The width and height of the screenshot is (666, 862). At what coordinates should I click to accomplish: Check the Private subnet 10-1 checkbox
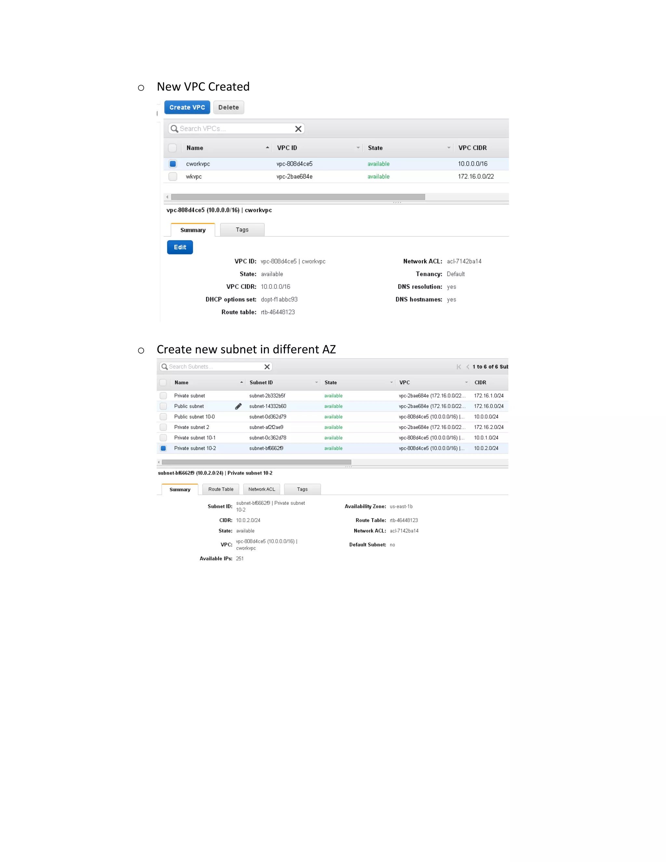click(163, 438)
